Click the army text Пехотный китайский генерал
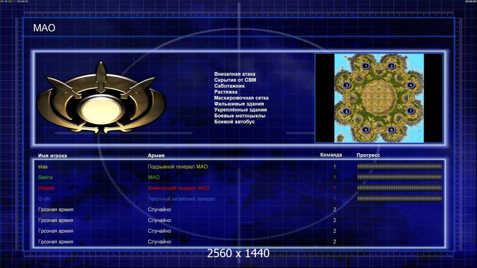 tap(182, 199)
